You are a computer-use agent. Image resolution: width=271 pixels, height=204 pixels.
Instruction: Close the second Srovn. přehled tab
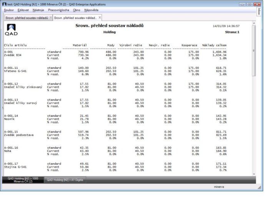tap(100, 17)
